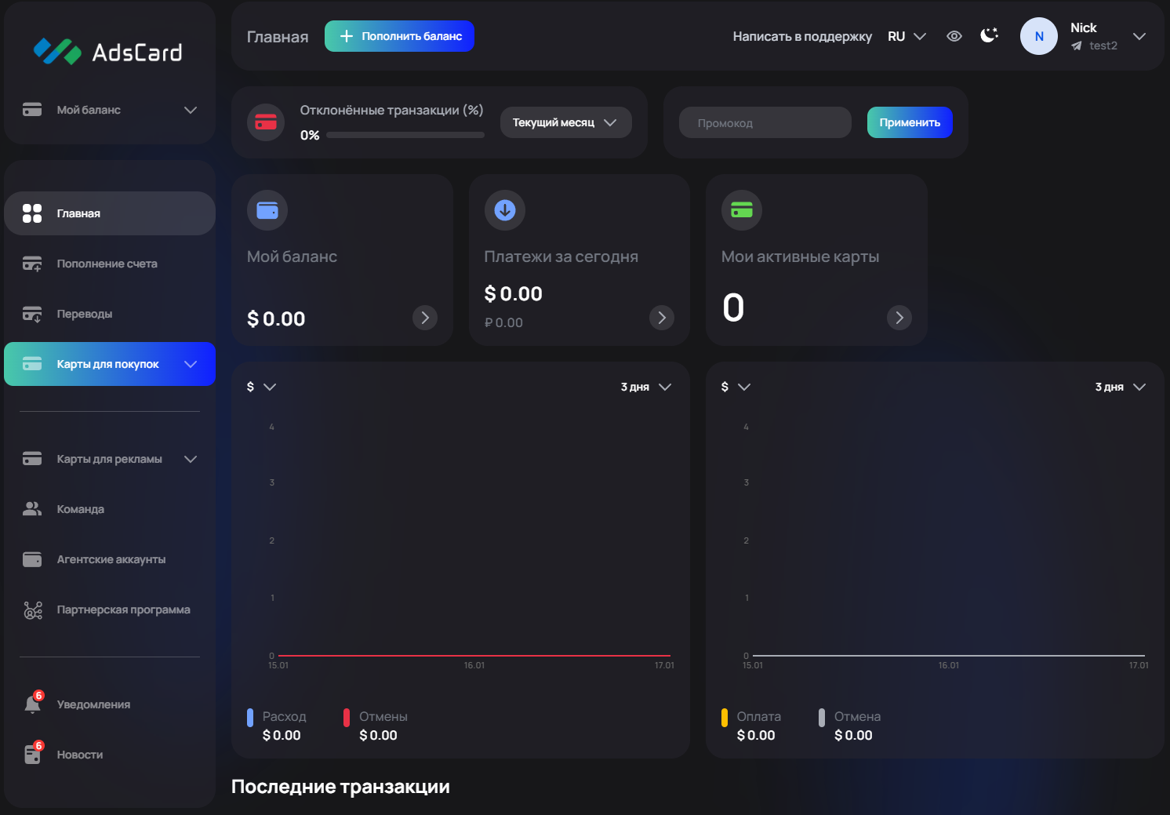Open Новости in the sidebar
Image resolution: width=1170 pixels, height=815 pixels.
click(x=110, y=755)
